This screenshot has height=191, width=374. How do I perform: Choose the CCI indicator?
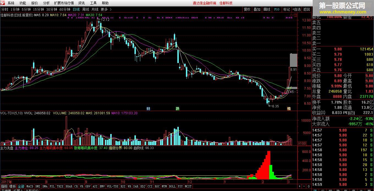(x=150, y=187)
